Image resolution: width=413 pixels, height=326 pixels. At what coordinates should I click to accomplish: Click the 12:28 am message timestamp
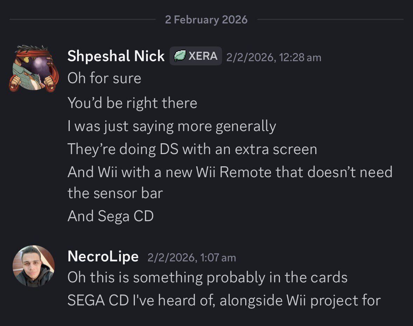point(274,57)
